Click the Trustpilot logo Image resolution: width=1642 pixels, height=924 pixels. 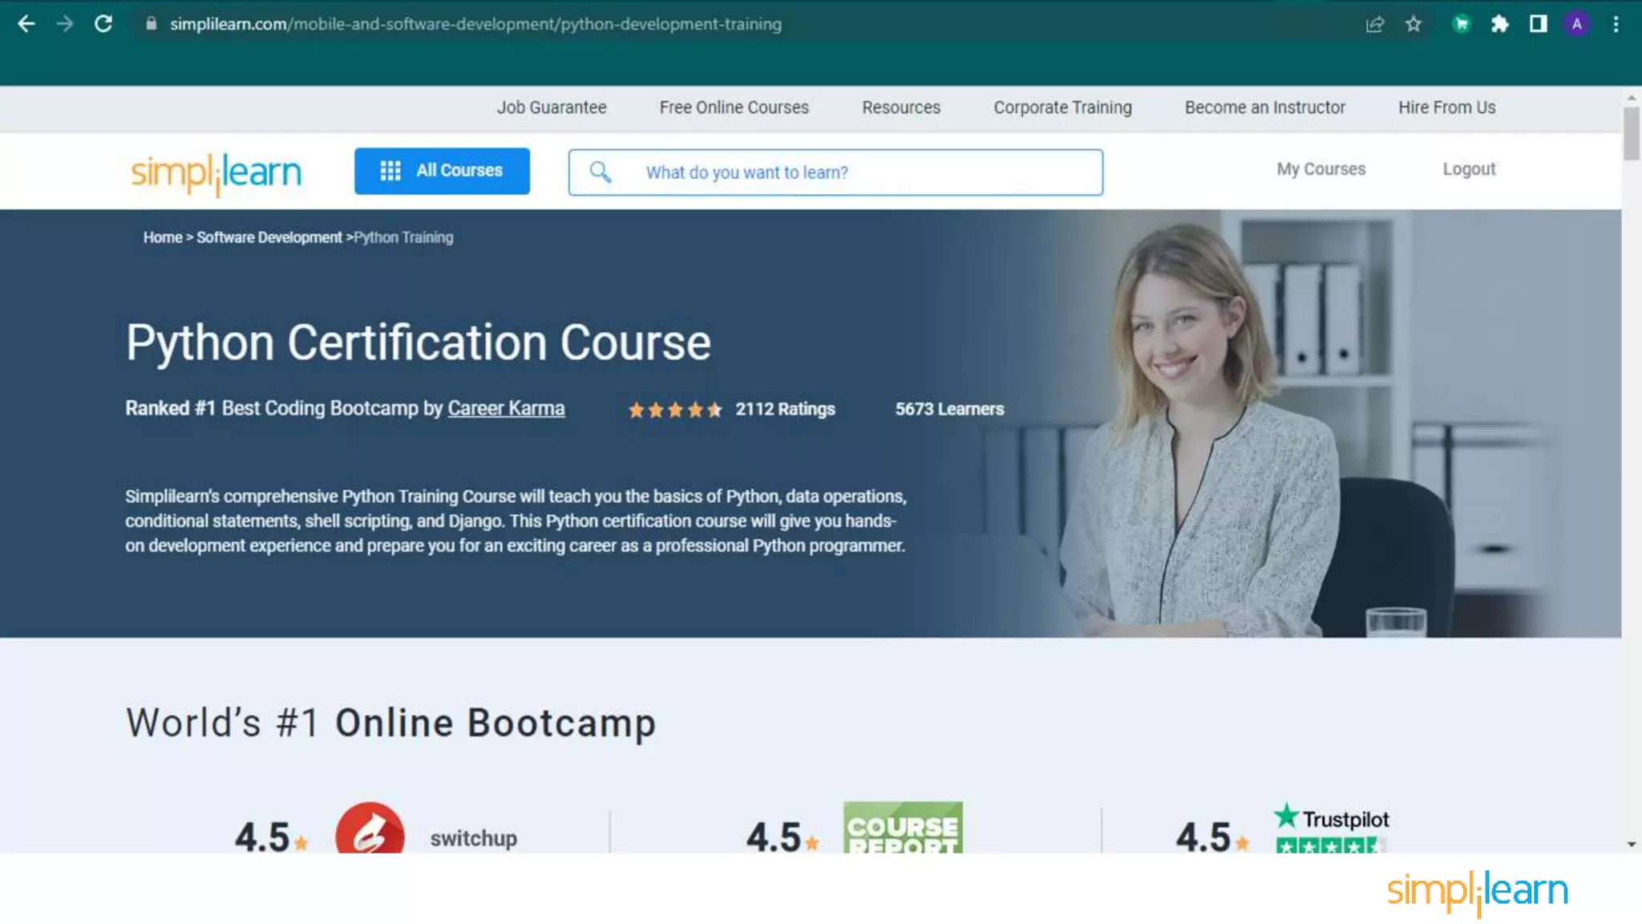point(1331,827)
